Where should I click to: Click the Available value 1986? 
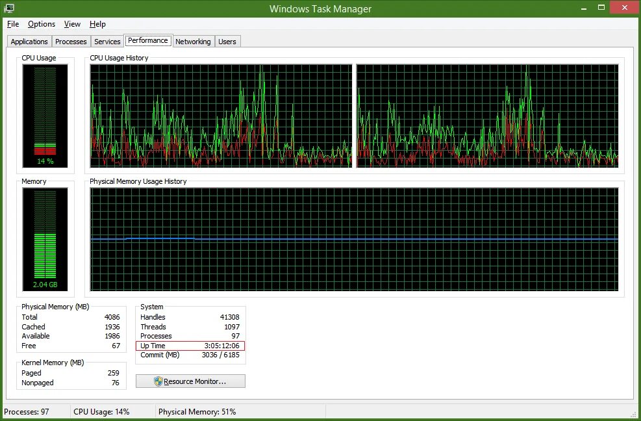tap(112, 336)
